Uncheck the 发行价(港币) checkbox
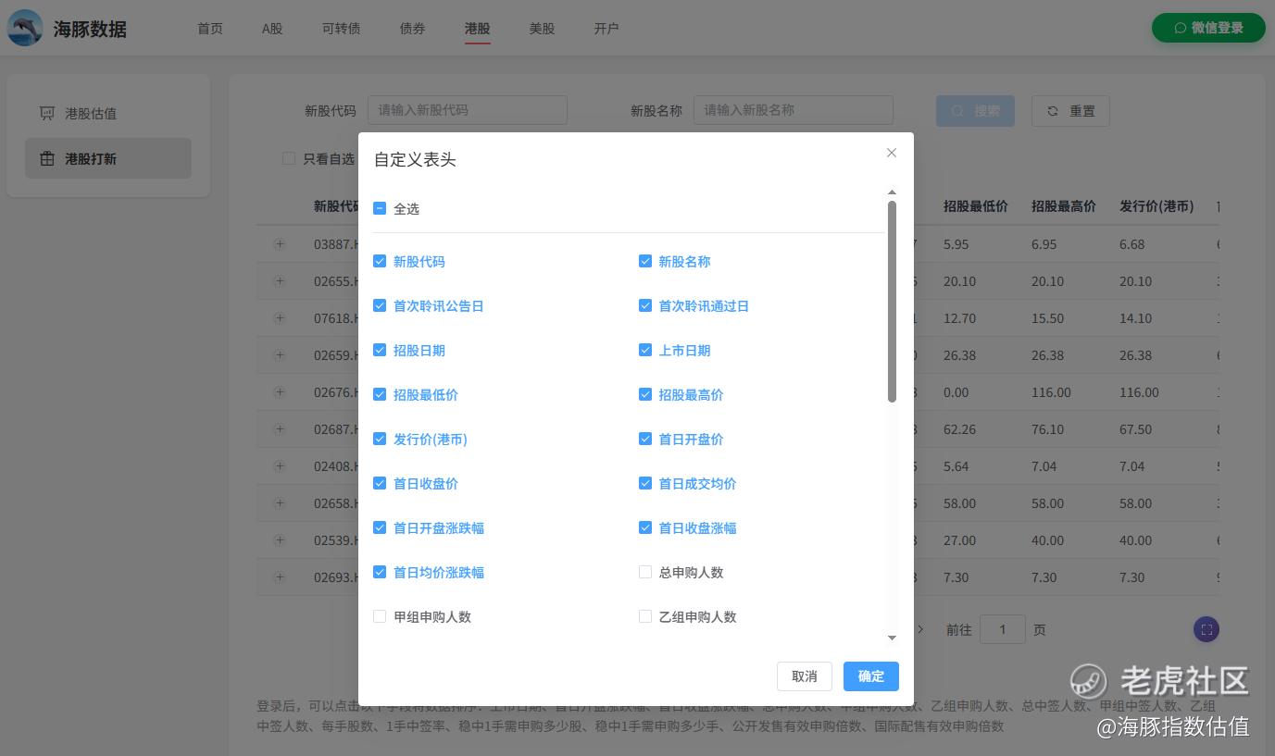This screenshot has width=1275, height=756. coord(380,440)
